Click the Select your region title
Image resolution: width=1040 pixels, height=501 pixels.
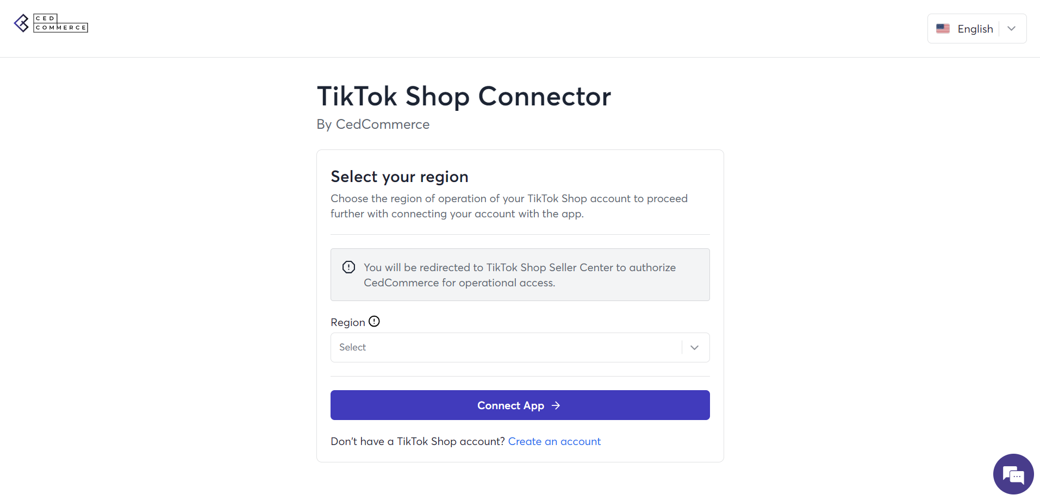[400, 177]
